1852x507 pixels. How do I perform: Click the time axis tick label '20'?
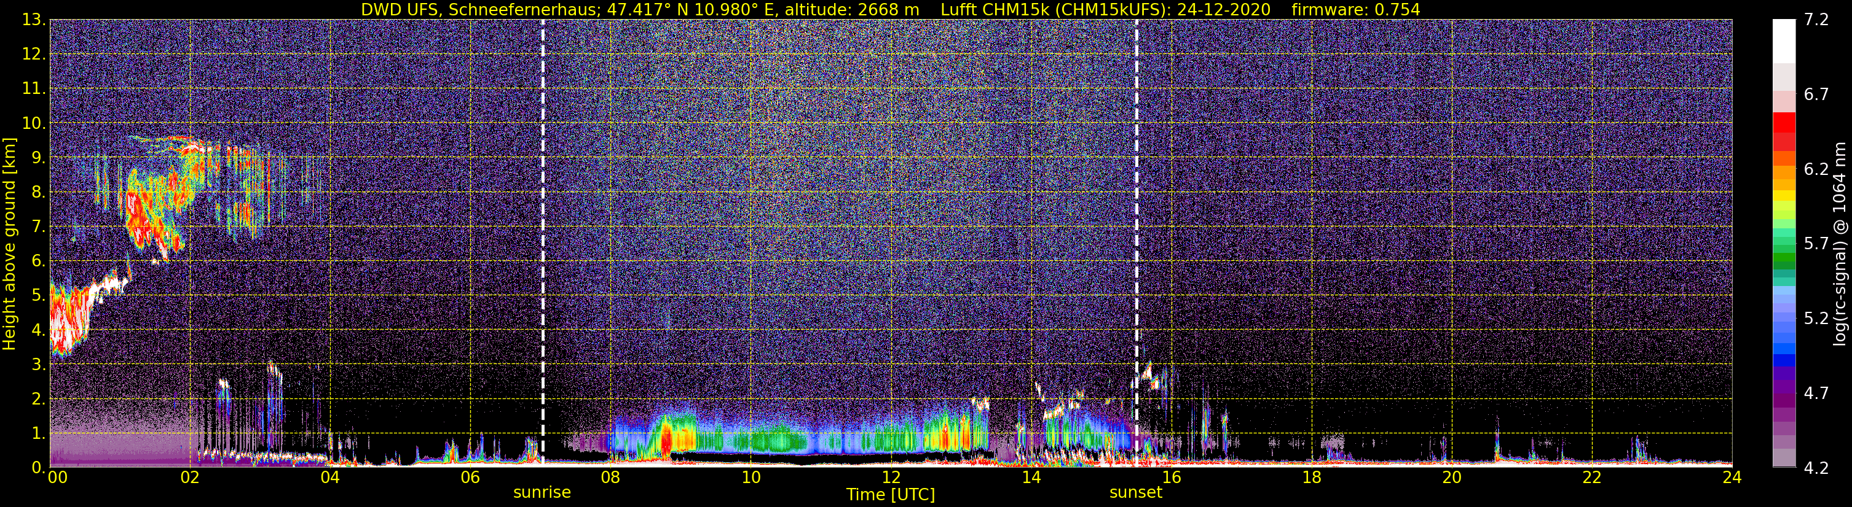click(x=1452, y=478)
